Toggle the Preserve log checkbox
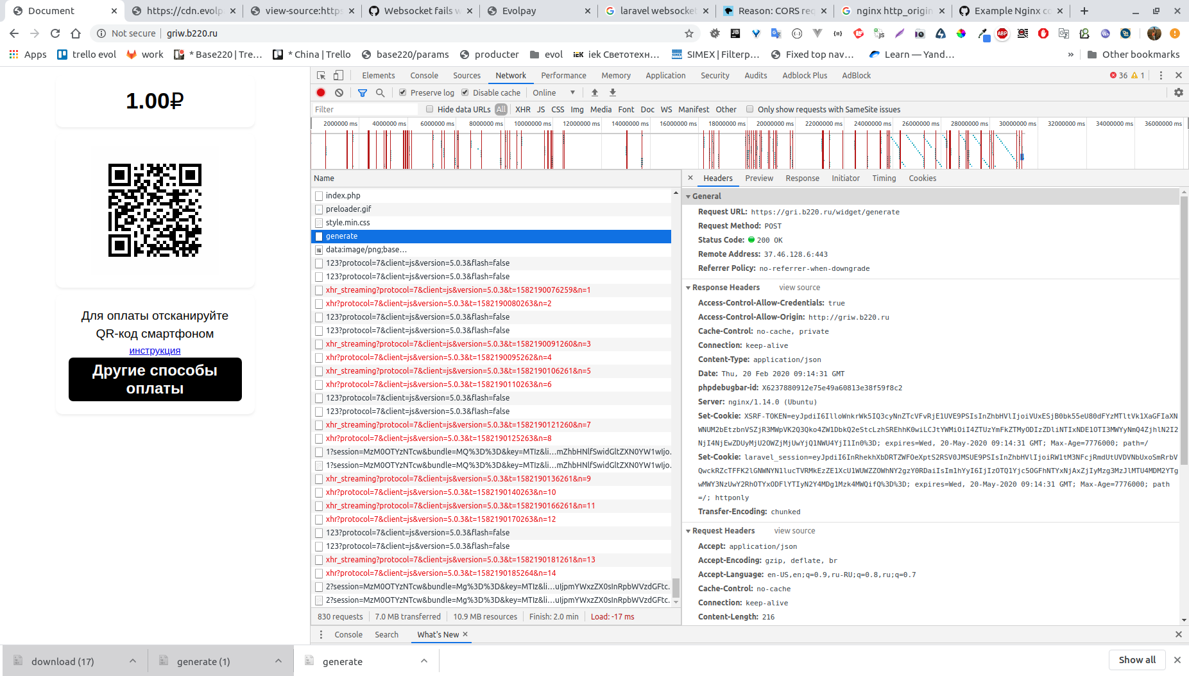Screen dimensions: 1189x676 (x=402, y=92)
